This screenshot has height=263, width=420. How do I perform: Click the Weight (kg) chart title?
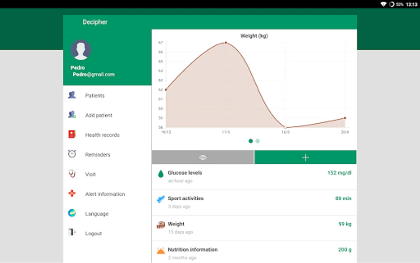(x=254, y=36)
